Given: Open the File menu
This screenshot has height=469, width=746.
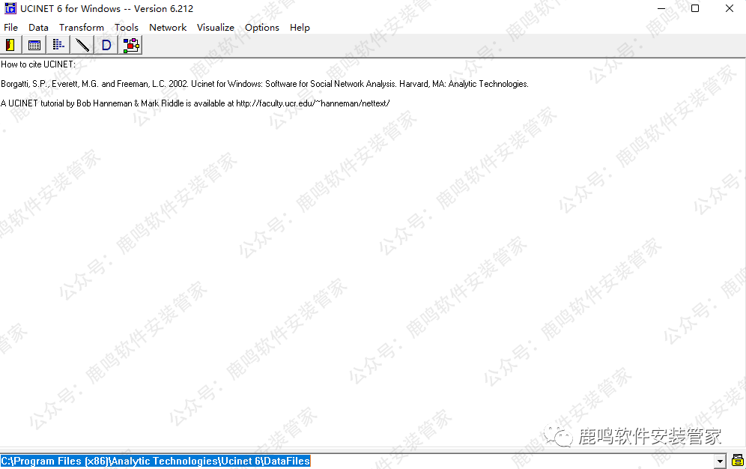Looking at the screenshot, I should point(10,28).
